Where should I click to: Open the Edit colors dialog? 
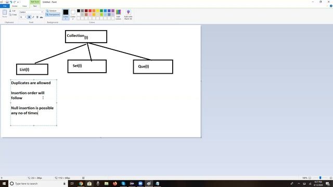[118, 15]
